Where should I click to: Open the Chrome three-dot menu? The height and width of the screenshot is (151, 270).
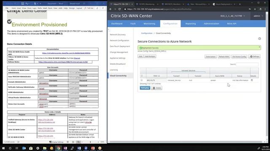pos(265,9)
